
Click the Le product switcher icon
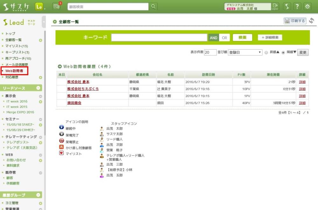[x=39, y=6]
